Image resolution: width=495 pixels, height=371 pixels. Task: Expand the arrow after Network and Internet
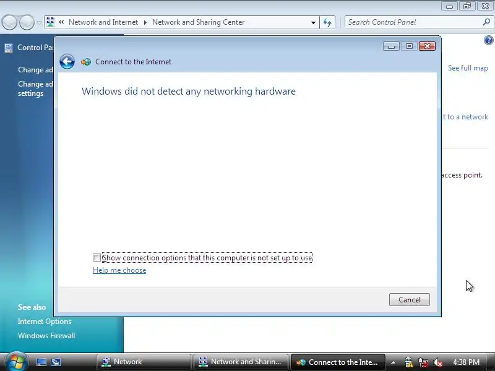(x=145, y=22)
